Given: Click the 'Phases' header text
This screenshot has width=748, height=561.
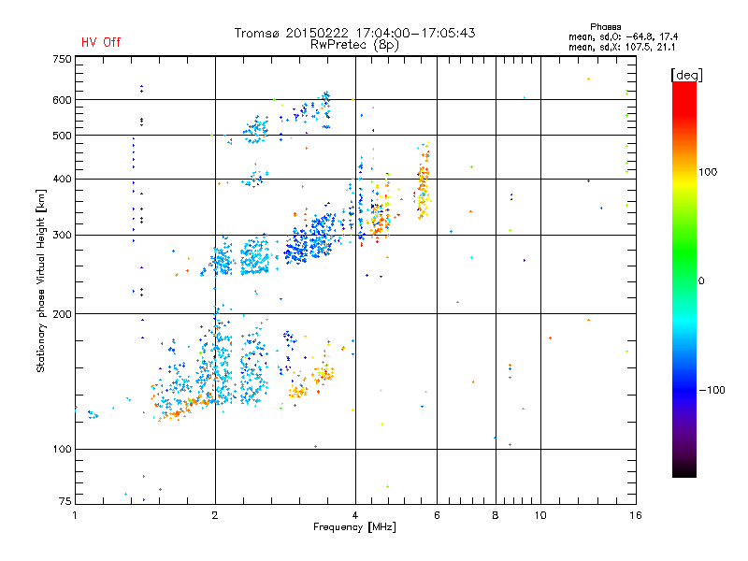Looking at the screenshot, I should tap(605, 27).
